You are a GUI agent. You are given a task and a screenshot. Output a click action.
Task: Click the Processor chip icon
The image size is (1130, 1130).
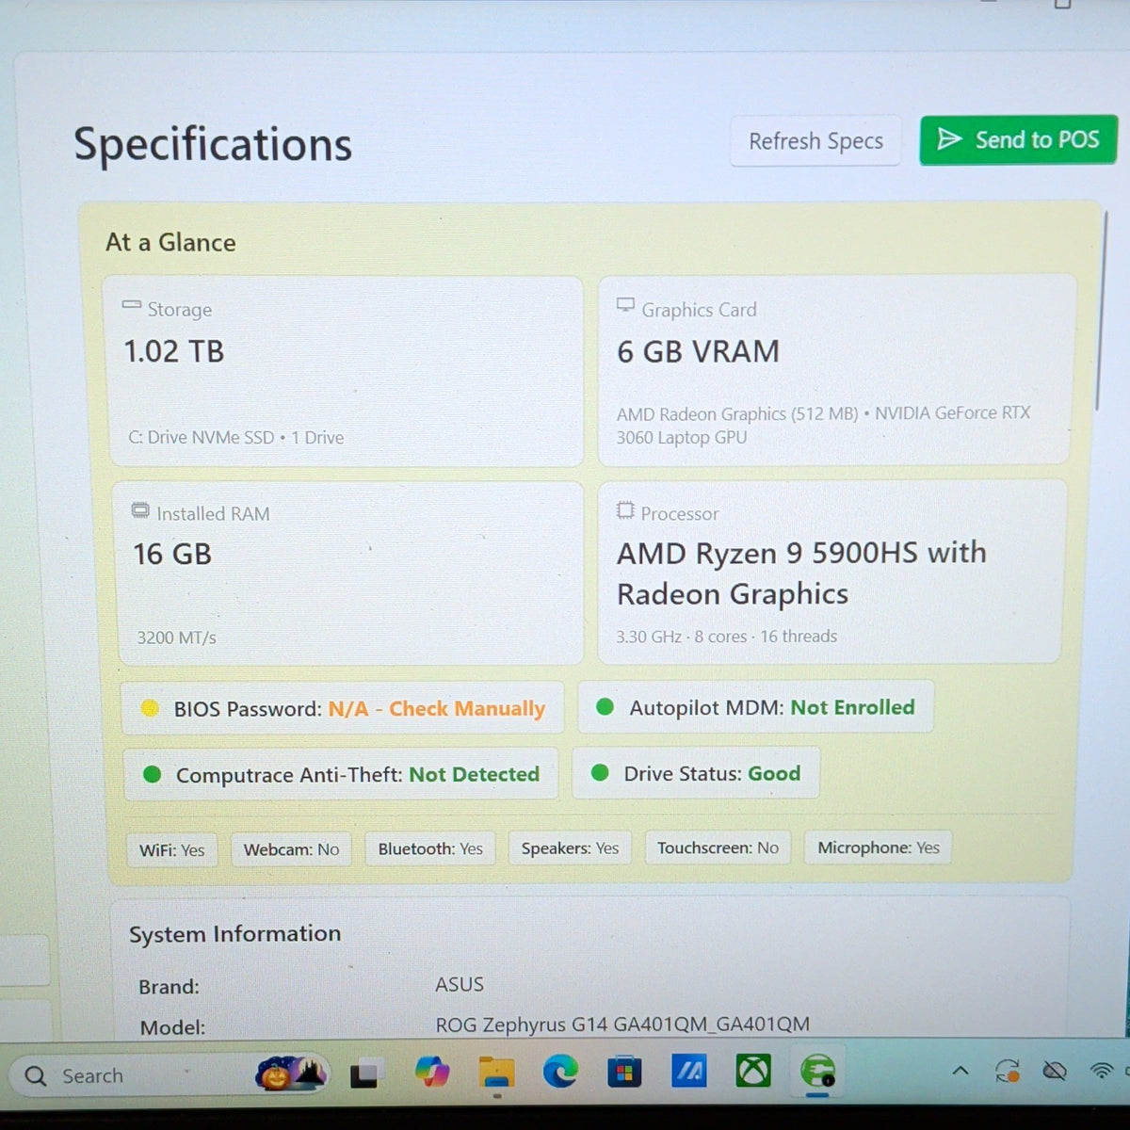tap(625, 510)
